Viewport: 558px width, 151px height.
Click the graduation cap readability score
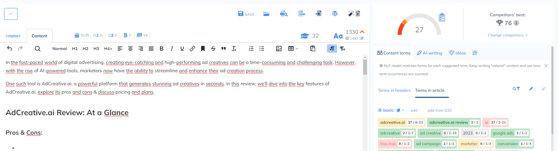click(309, 36)
